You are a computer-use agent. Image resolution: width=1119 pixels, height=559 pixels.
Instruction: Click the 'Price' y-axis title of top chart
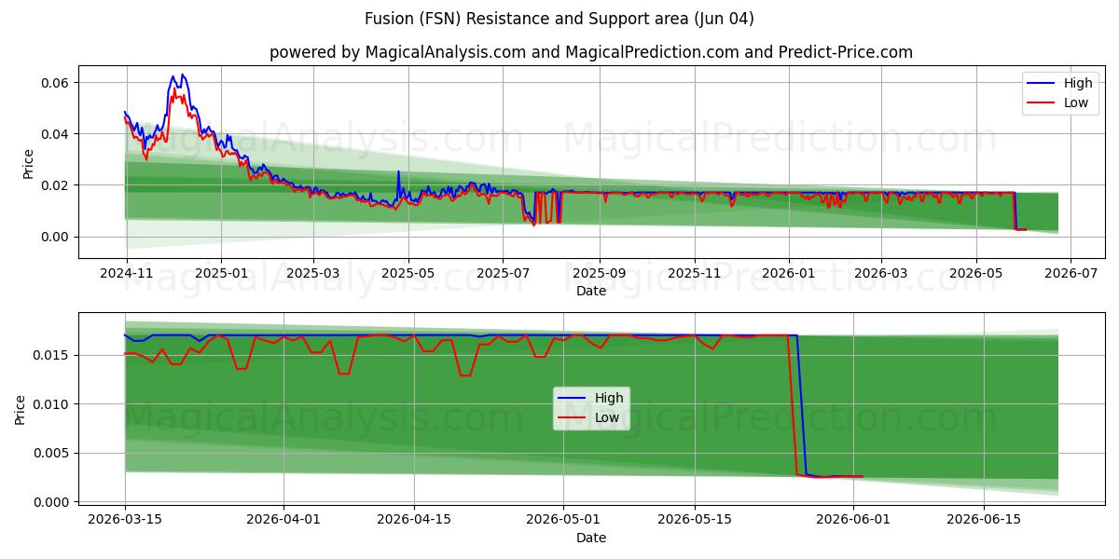click(x=28, y=162)
